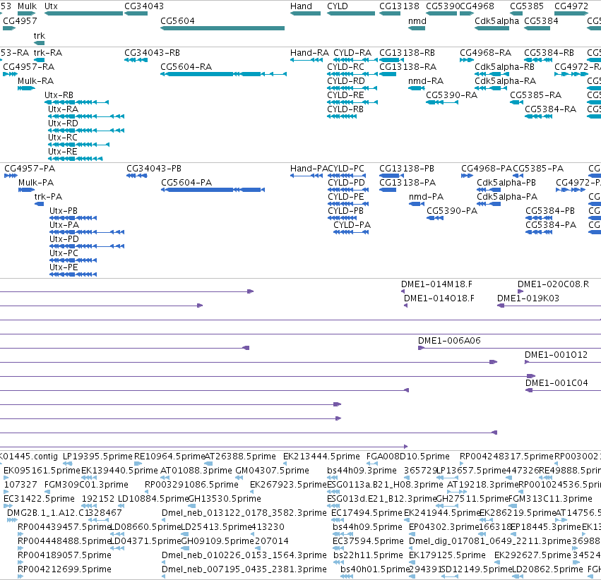Viewport: 601px width, 580px height.
Task: Select BAC clone DME1-006A06
Action: [x=509, y=349]
